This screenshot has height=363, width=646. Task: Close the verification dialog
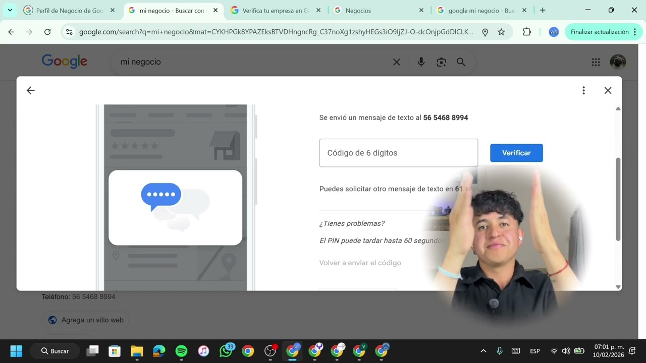pyautogui.click(x=608, y=91)
